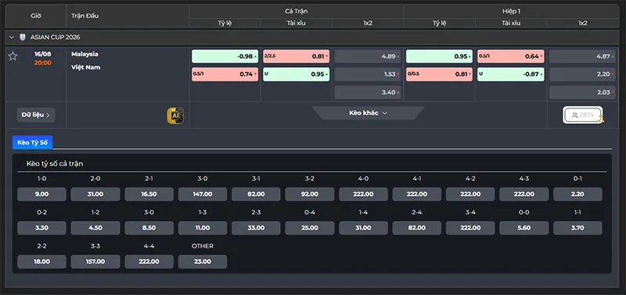Pick first-half 1x2 odds 4.87
The image size is (626, 295).
pos(582,56)
